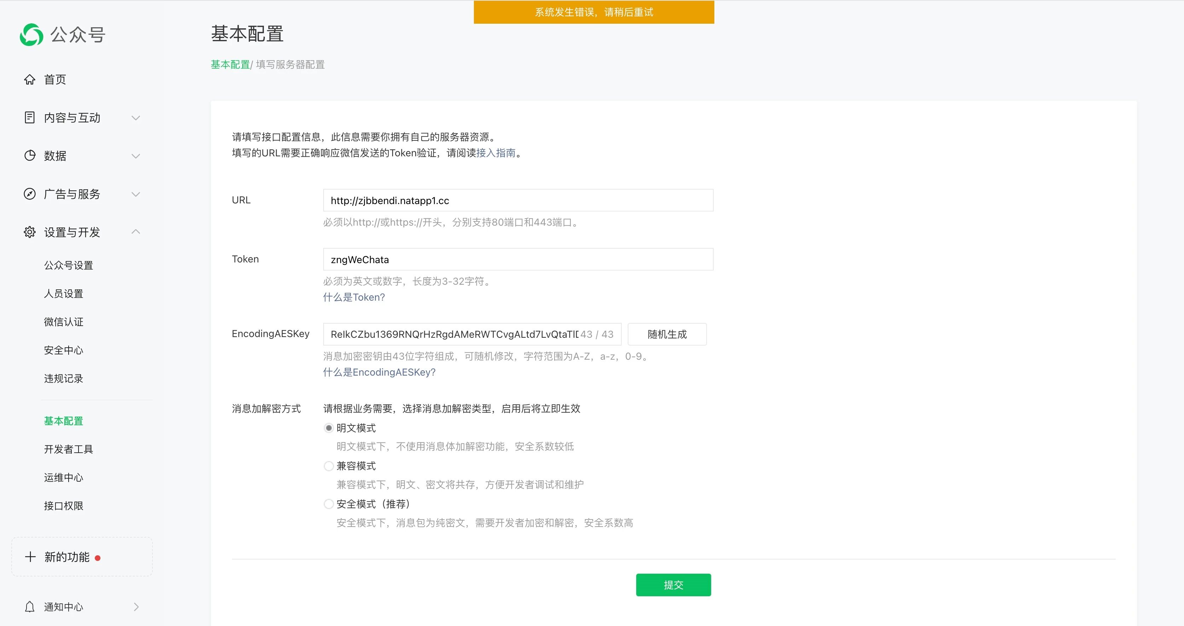Image resolution: width=1184 pixels, height=626 pixels.
Task: Click the home icon beside 首页
Action: tap(29, 80)
